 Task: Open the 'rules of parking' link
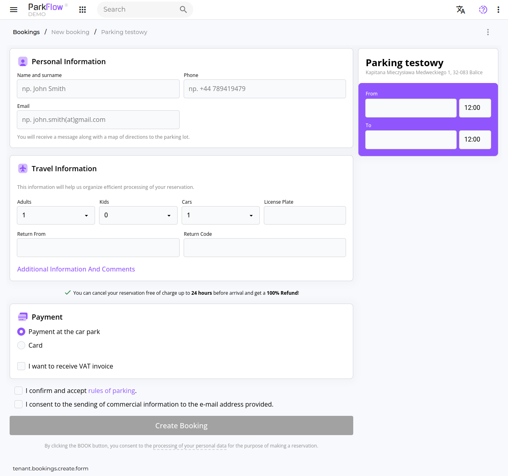[x=111, y=391]
